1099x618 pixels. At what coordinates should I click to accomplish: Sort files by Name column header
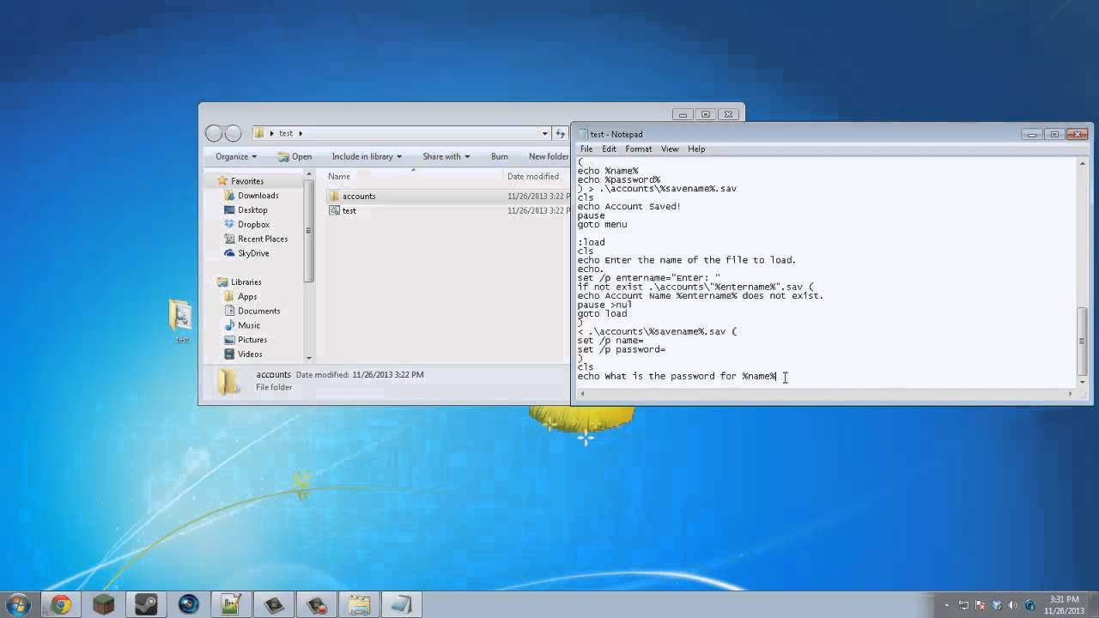[339, 176]
